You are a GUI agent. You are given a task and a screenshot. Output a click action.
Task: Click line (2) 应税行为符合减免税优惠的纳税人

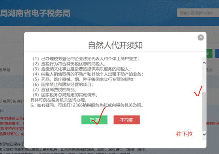pos(69,64)
